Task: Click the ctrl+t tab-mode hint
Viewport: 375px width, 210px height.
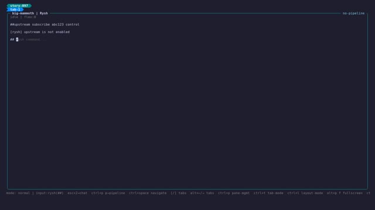Action: pos(268,193)
